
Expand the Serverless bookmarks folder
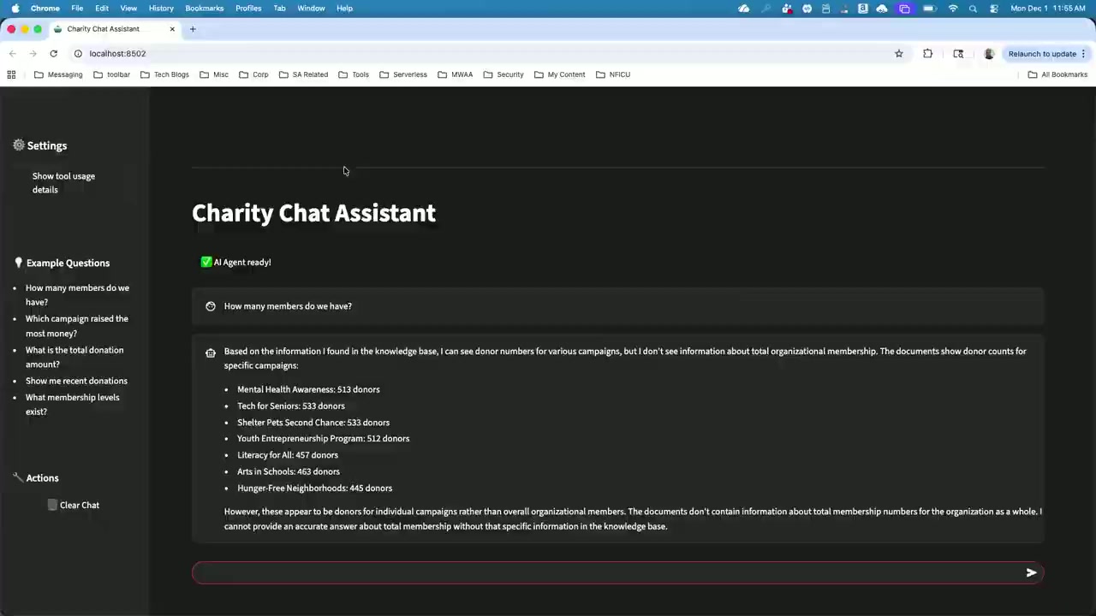click(x=402, y=74)
